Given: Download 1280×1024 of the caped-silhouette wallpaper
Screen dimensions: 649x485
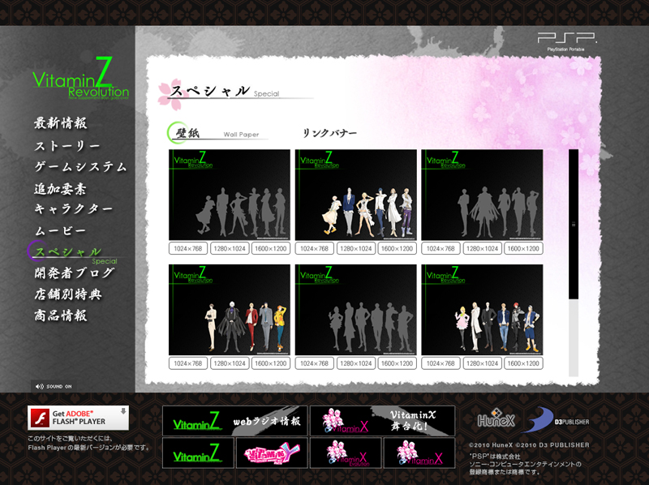Looking at the screenshot, I should pos(482,248).
